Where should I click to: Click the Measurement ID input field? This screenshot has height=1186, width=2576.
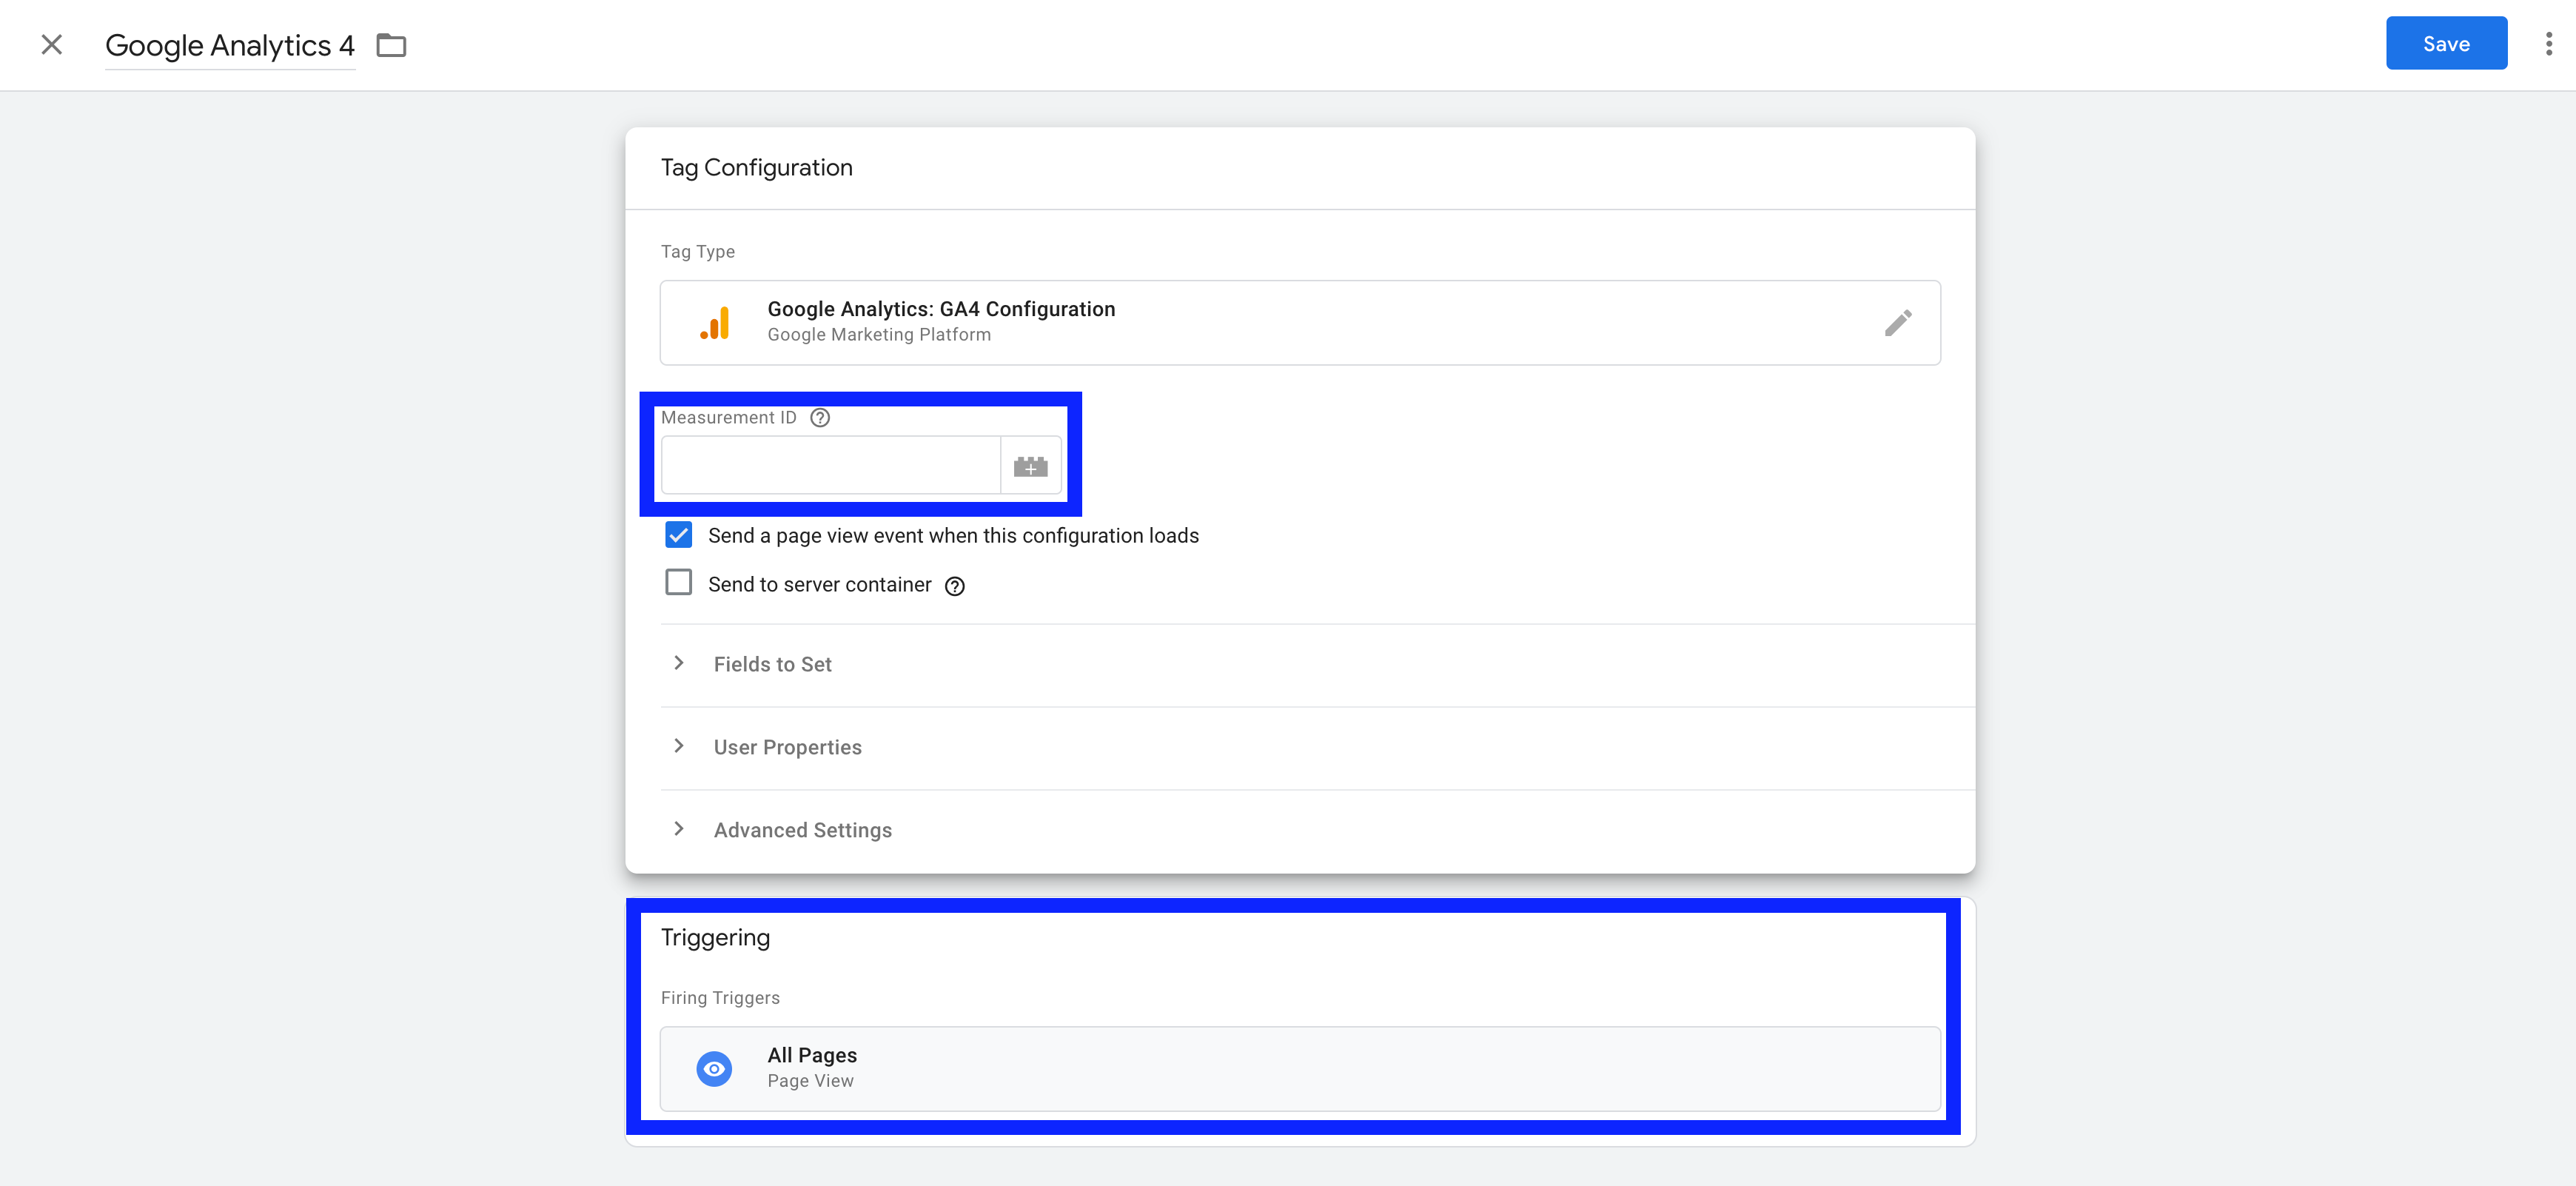tap(831, 466)
